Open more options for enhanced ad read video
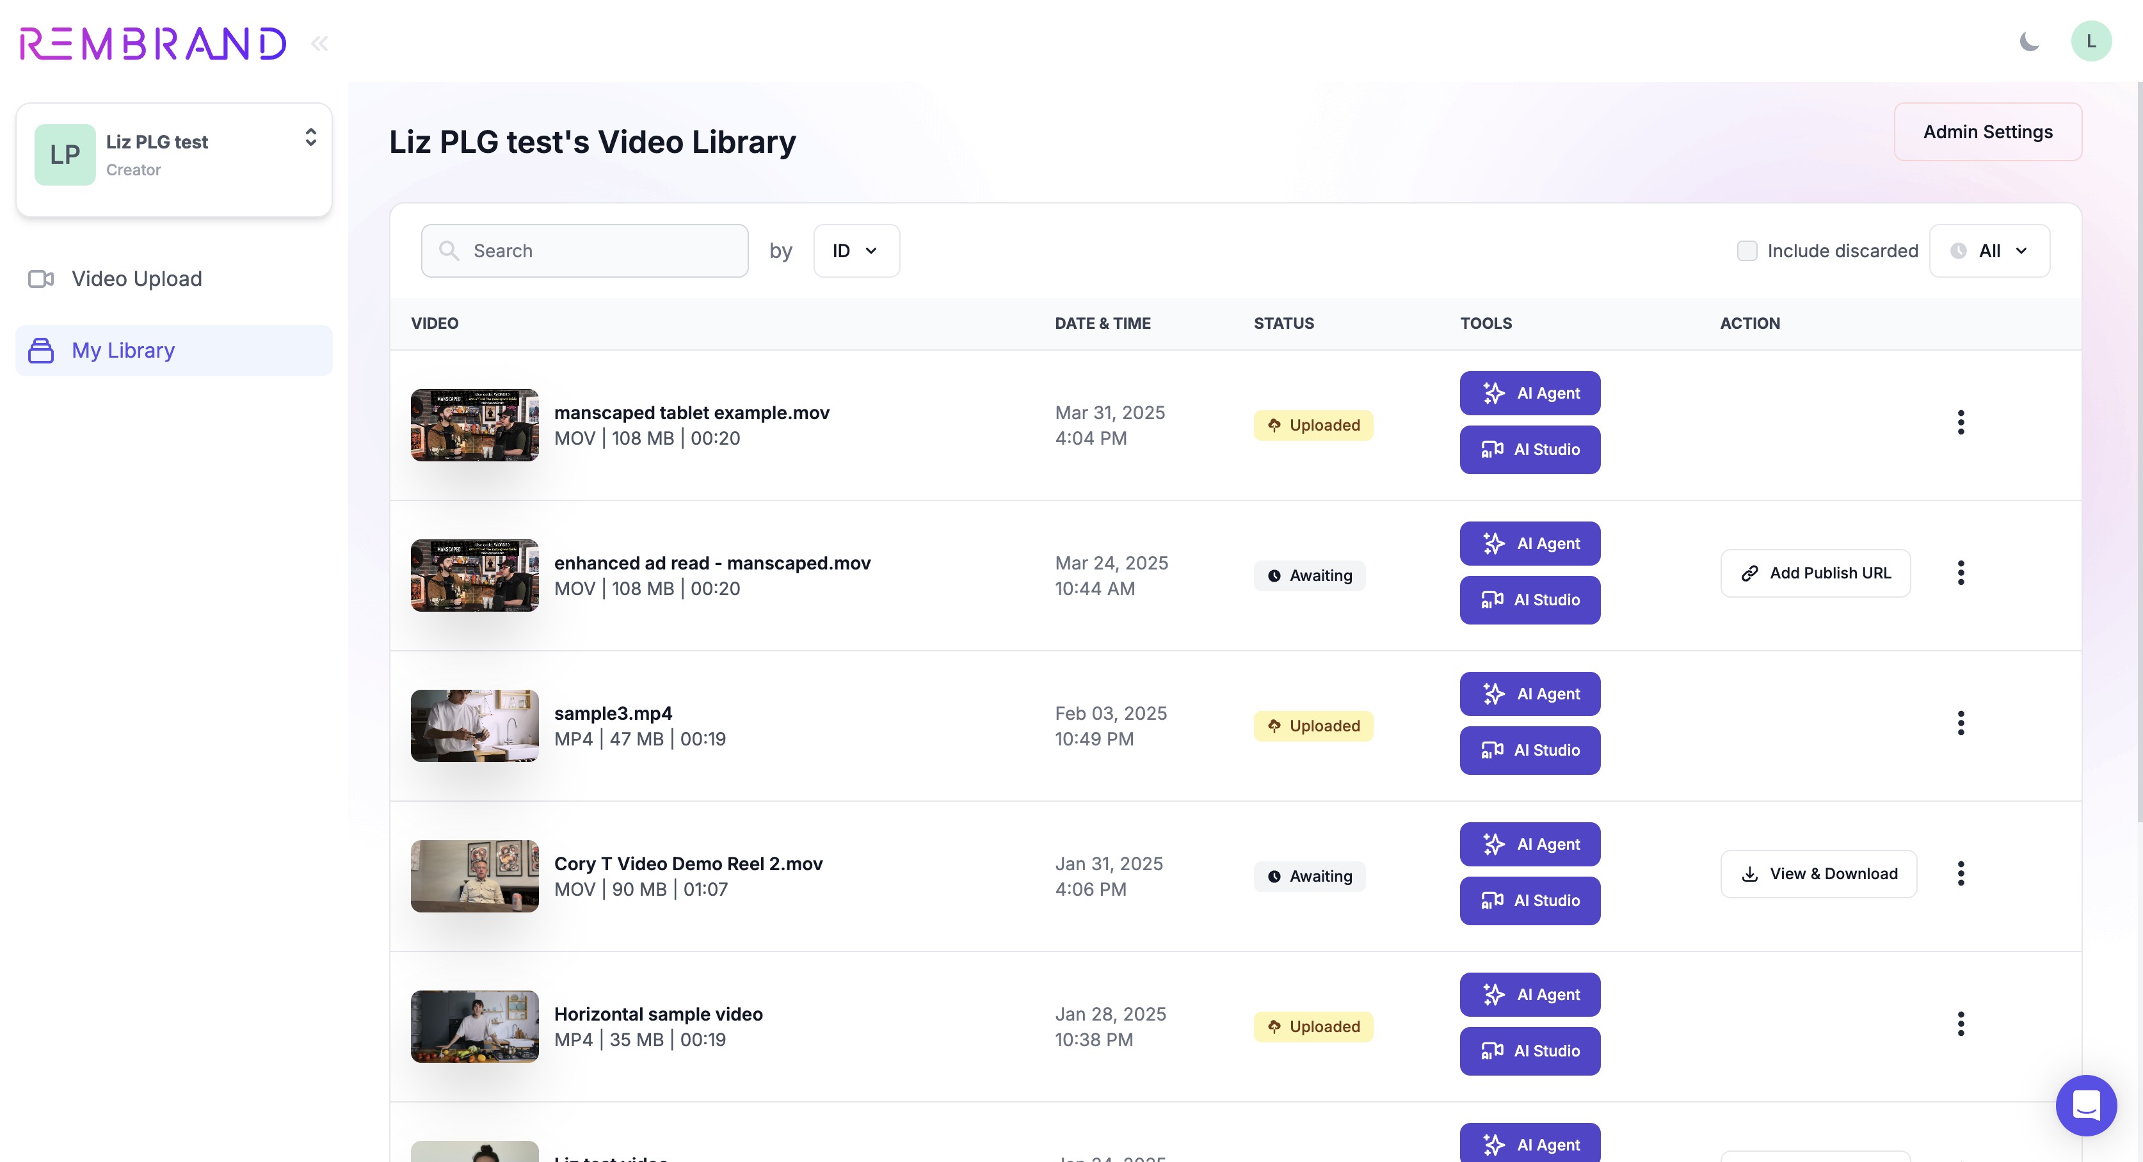2143x1162 pixels. pos(1961,573)
